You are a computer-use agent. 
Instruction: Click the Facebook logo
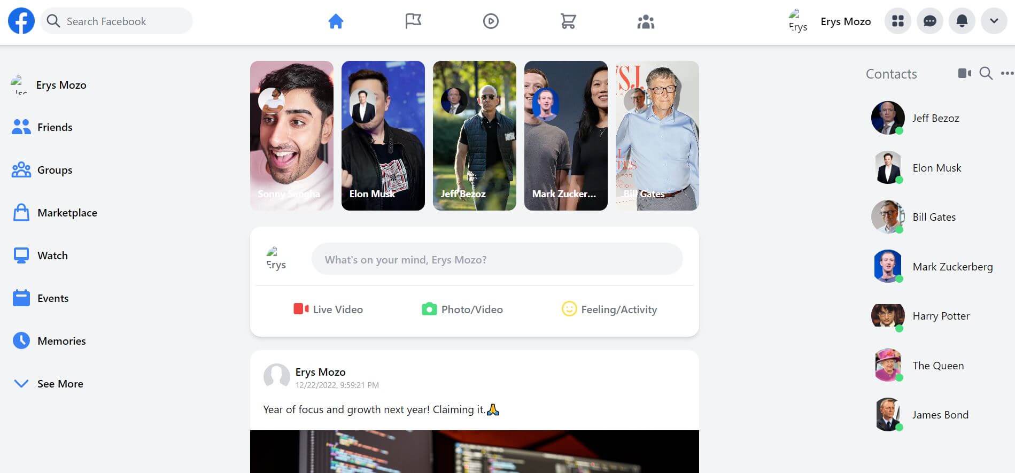[21, 21]
